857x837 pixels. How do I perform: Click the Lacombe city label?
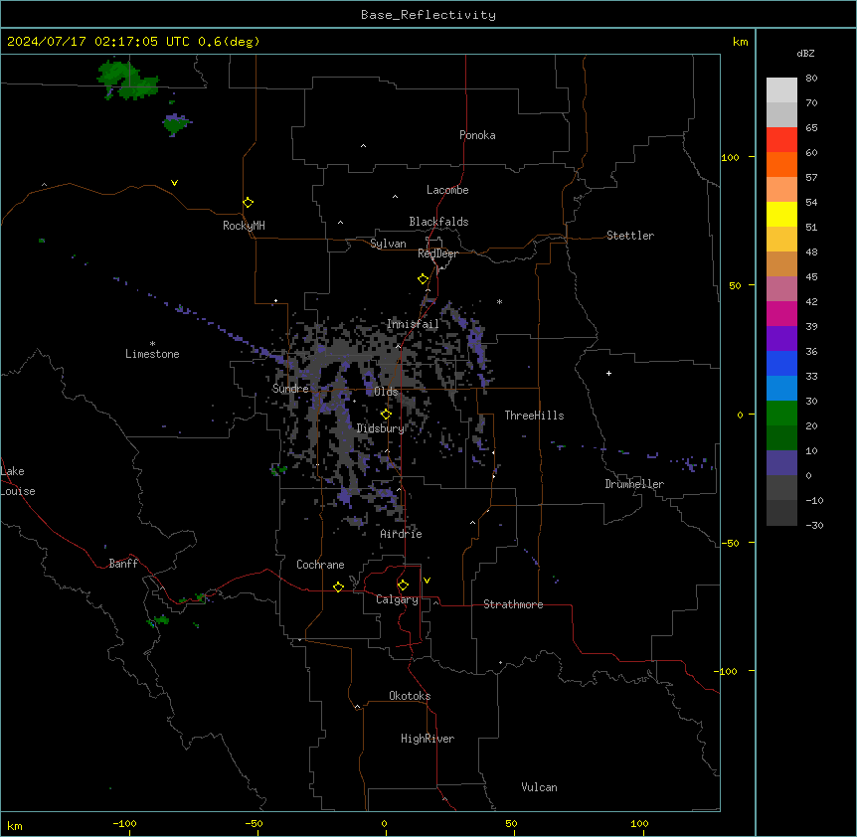[447, 190]
